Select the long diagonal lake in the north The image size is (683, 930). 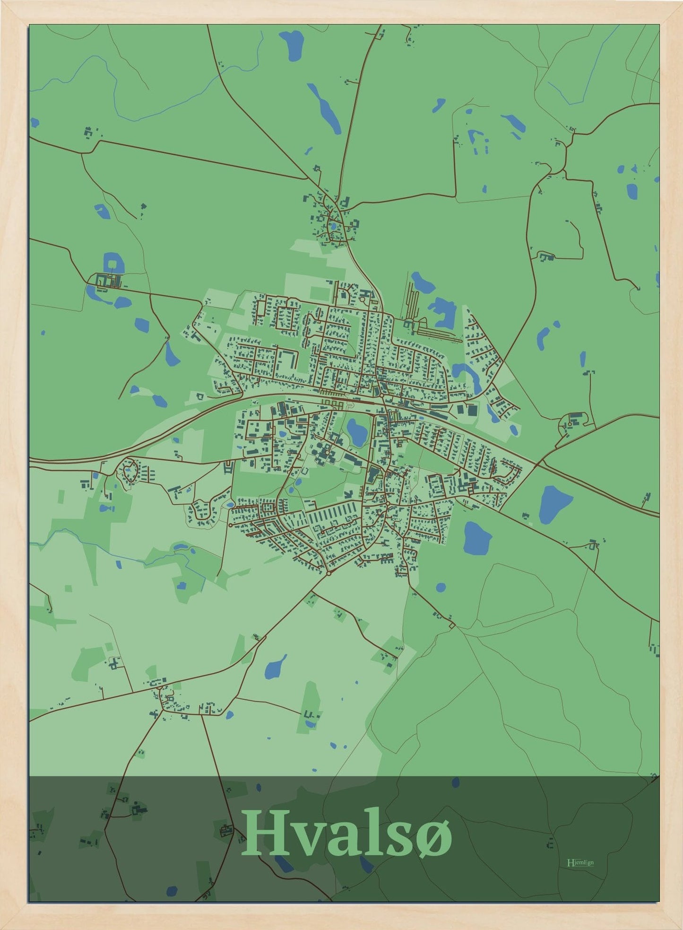tap(325, 108)
